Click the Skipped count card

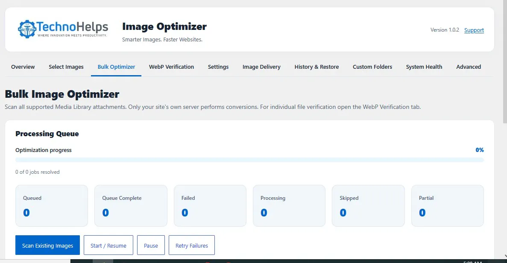[x=368, y=206]
